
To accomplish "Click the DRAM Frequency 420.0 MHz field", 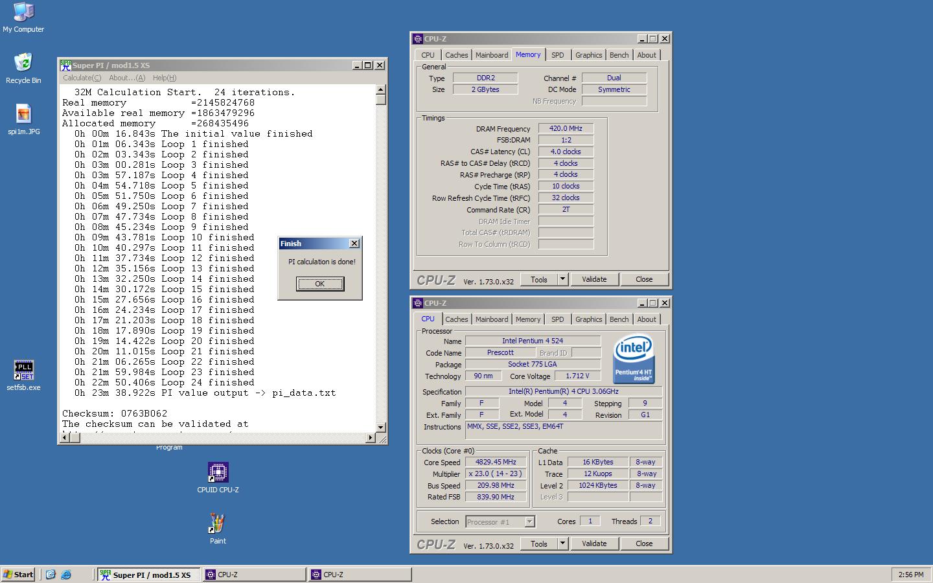I will pyautogui.click(x=566, y=129).
